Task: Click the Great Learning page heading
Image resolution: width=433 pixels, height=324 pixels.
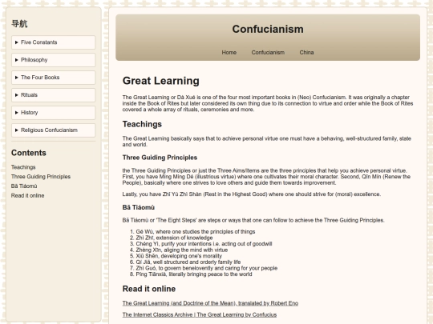Action: (x=160, y=81)
